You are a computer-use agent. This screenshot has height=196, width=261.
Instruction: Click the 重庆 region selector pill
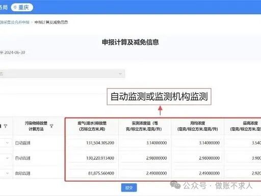coord(22,7)
